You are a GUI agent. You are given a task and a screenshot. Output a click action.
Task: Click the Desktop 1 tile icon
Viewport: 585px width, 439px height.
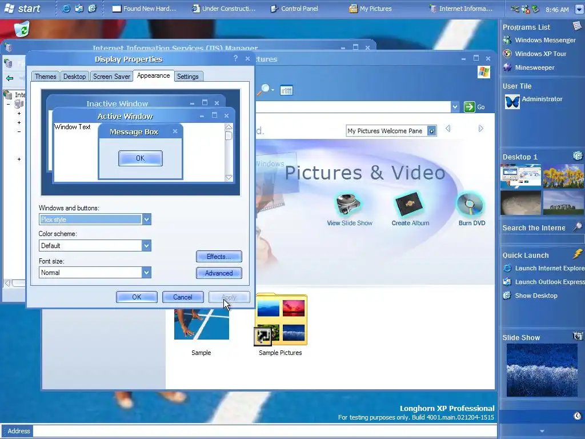pos(577,155)
